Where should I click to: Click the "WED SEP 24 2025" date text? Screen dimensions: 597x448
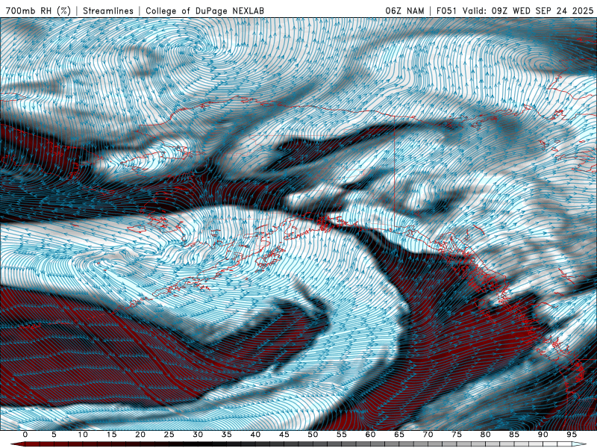point(553,10)
